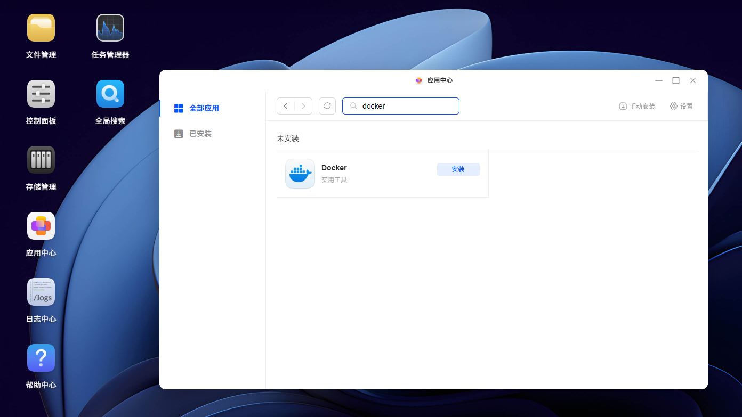Click the 应用中心 logo in title bar
Image resolution: width=742 pixels, height=417 pixels.
point(419,80)
